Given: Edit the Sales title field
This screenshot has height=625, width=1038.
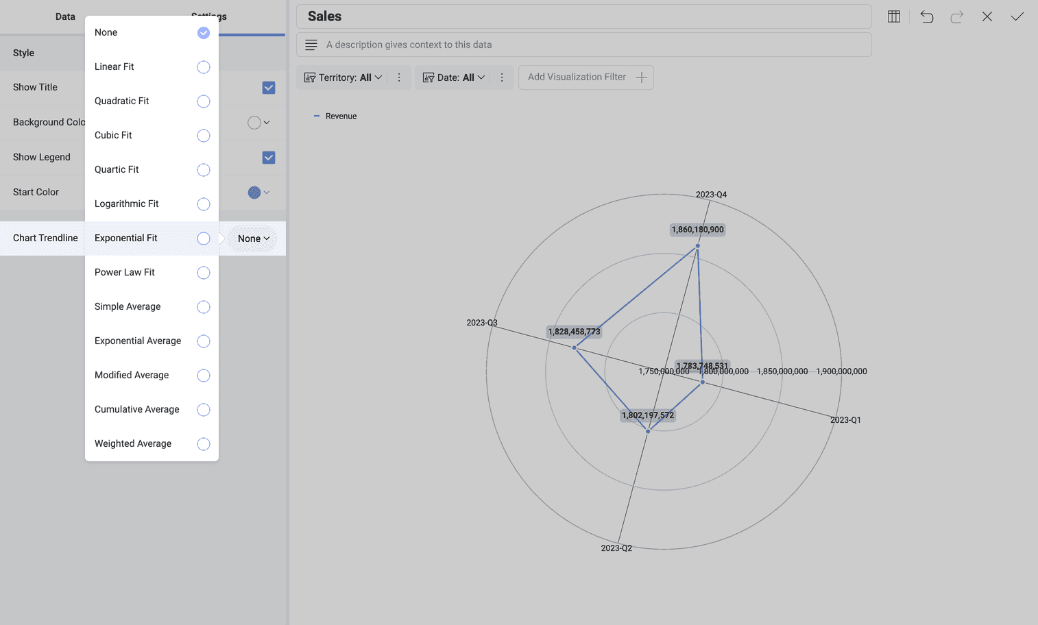Looking at the screenshot, I should 584,16.
